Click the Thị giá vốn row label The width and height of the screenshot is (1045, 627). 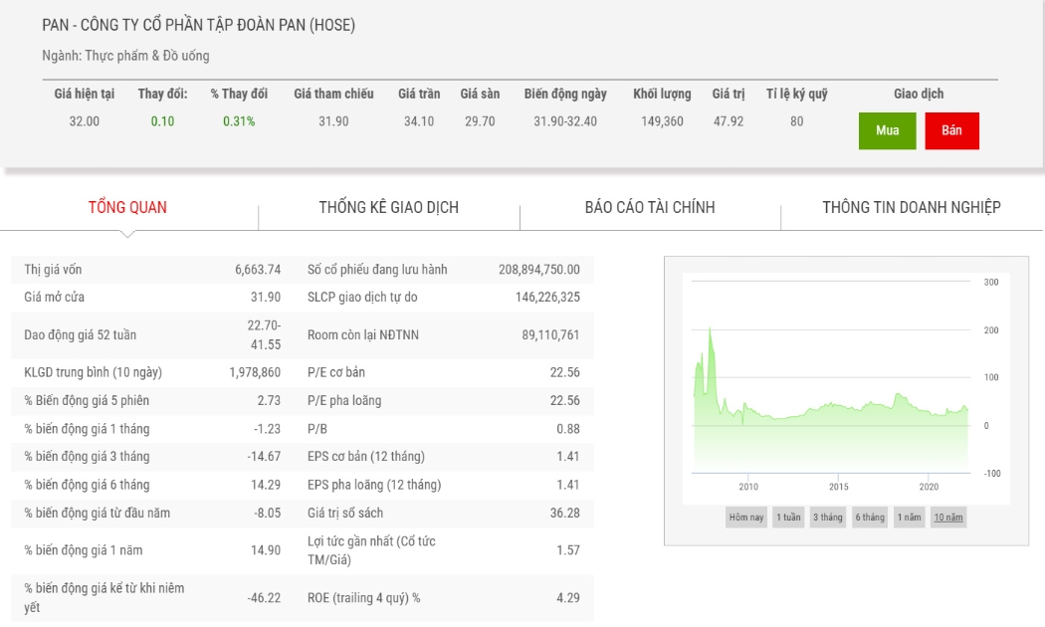54,269
